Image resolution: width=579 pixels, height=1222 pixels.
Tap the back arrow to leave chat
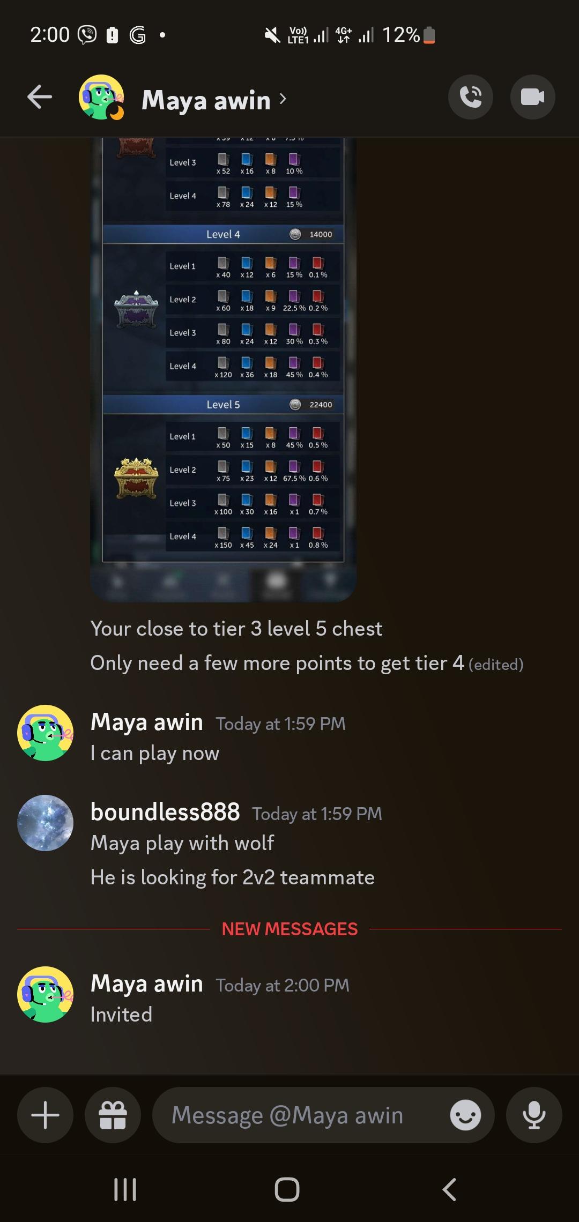[40, 97]
